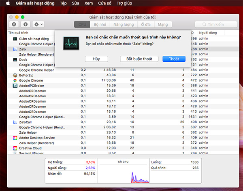The width and height of the screenshot is (243, 191).
Task: Select the Dock process name
Action: [23, 60]
